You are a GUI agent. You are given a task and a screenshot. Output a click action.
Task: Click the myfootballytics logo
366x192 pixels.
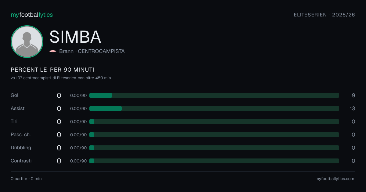(32, 15)
